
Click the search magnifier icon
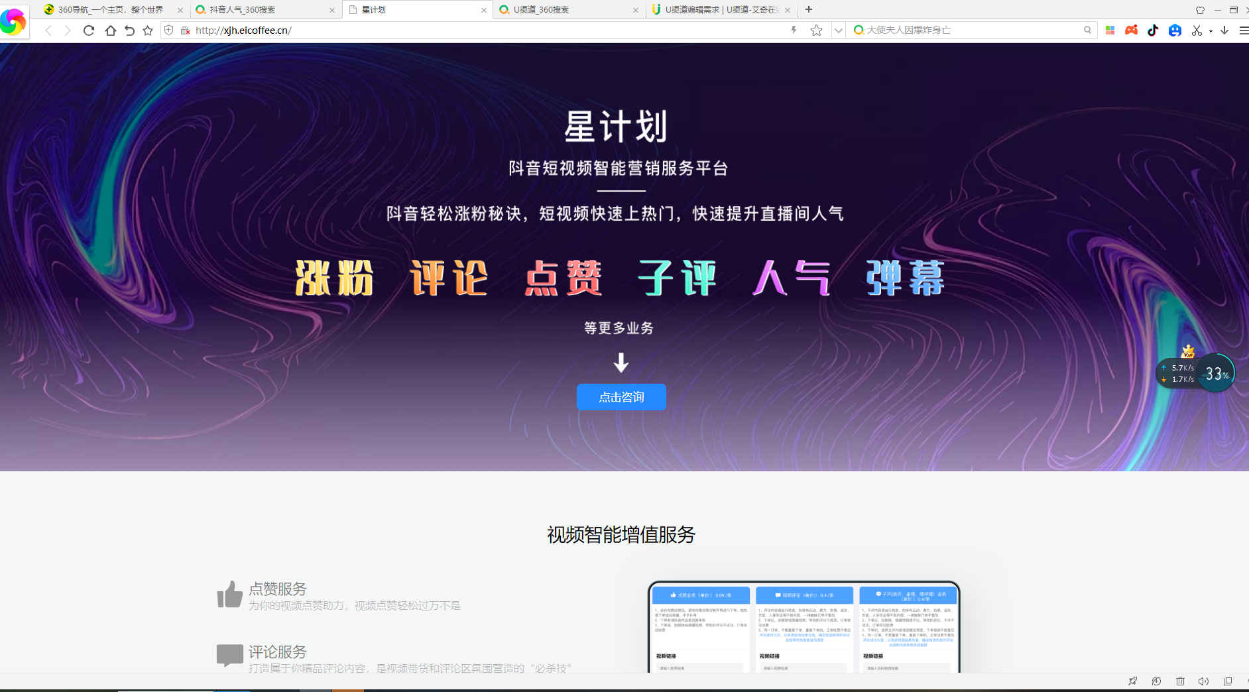tap(1087, 30)
